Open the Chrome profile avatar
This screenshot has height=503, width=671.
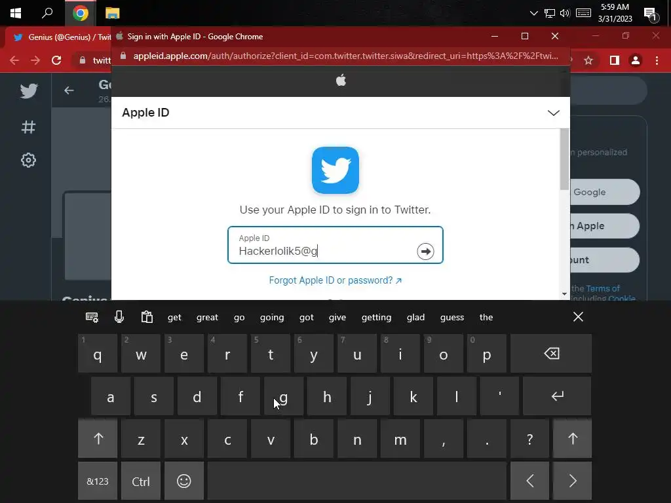(636, 61)
